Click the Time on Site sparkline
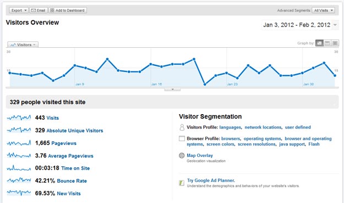 click(19, 168)
